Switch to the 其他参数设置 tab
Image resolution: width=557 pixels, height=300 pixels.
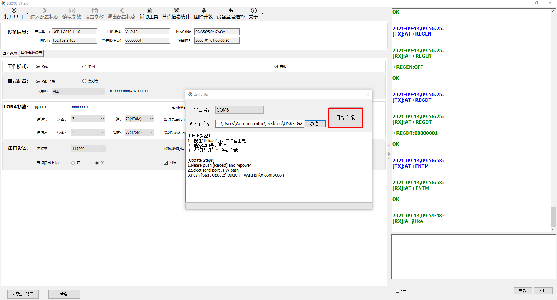pyautogui.click(x=31, y=53)
